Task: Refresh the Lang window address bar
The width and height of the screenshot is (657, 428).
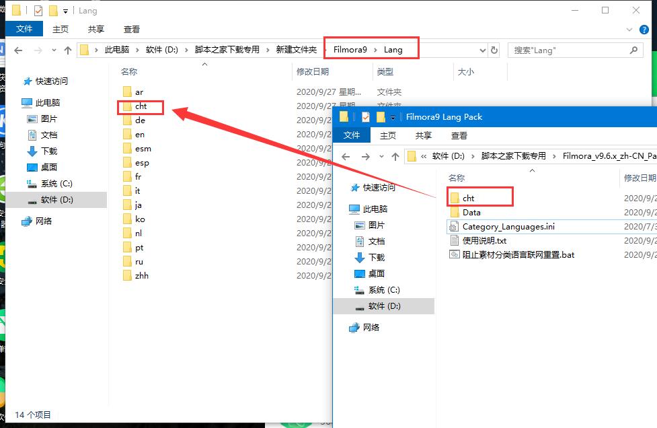Action: (494, 50)
